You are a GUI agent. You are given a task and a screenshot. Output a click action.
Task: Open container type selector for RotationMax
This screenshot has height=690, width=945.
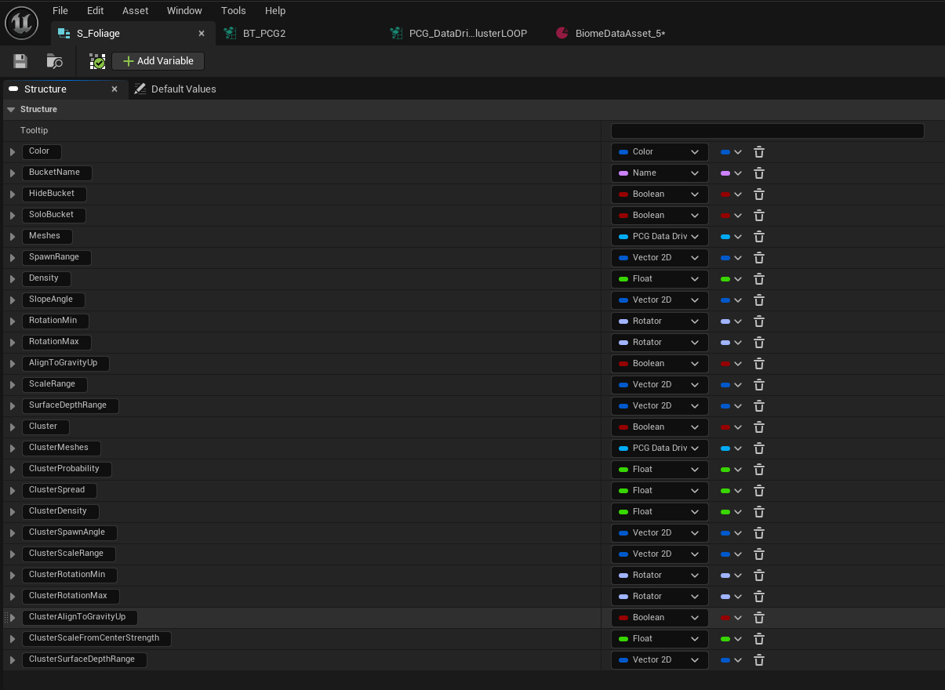coord(731,343)
